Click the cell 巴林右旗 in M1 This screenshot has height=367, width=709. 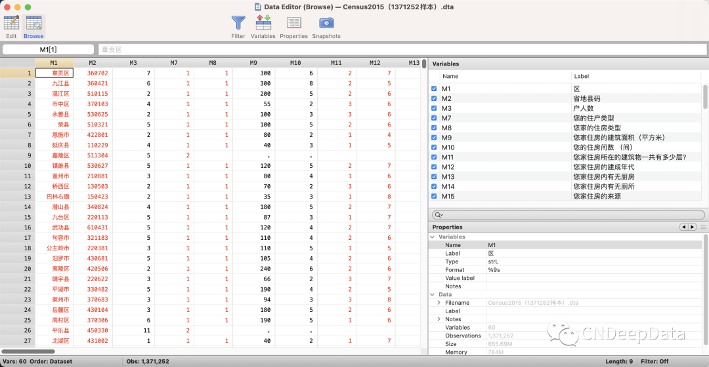pyautogui.click(x=54, y=197)
